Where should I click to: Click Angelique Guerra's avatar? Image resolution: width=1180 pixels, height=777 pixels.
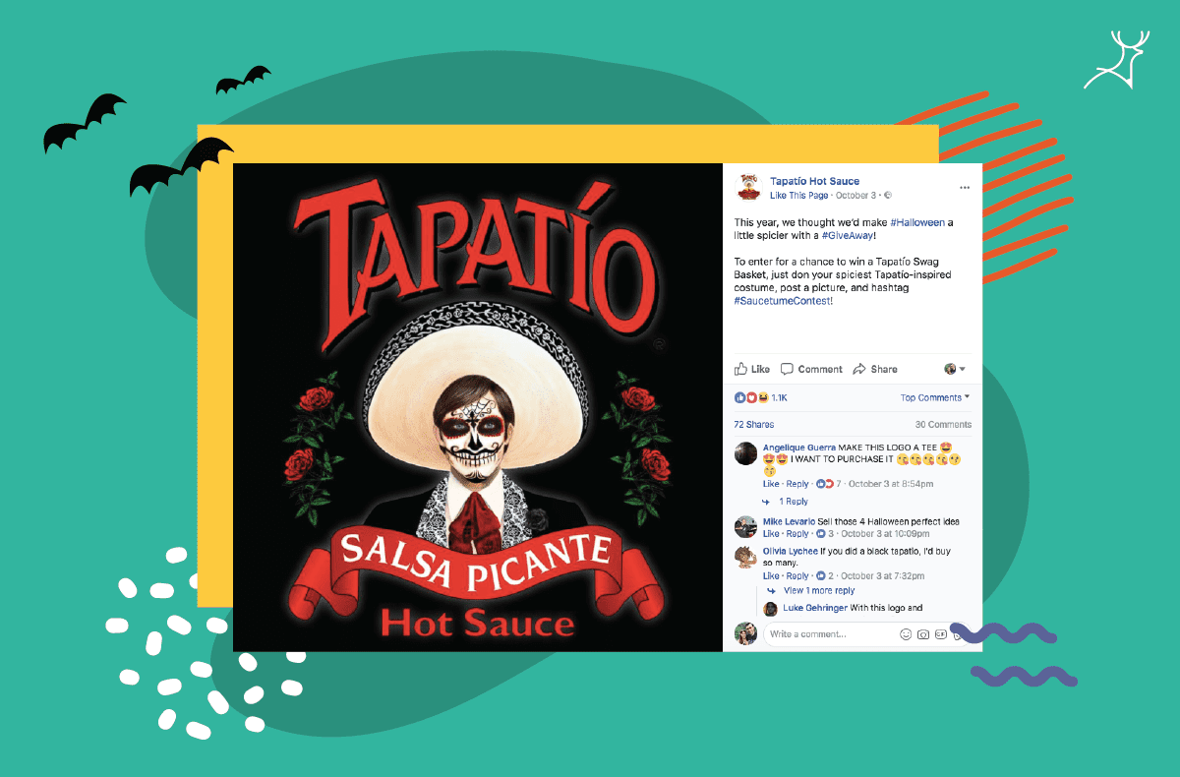coord(746,453)
